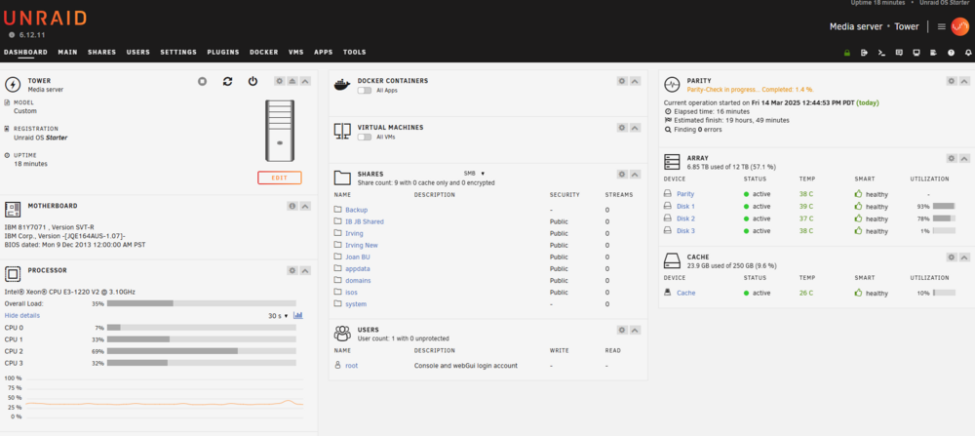Open the notifications bell icon
Viewport: 975px width, 436px height.
click(x=968, y=53)
